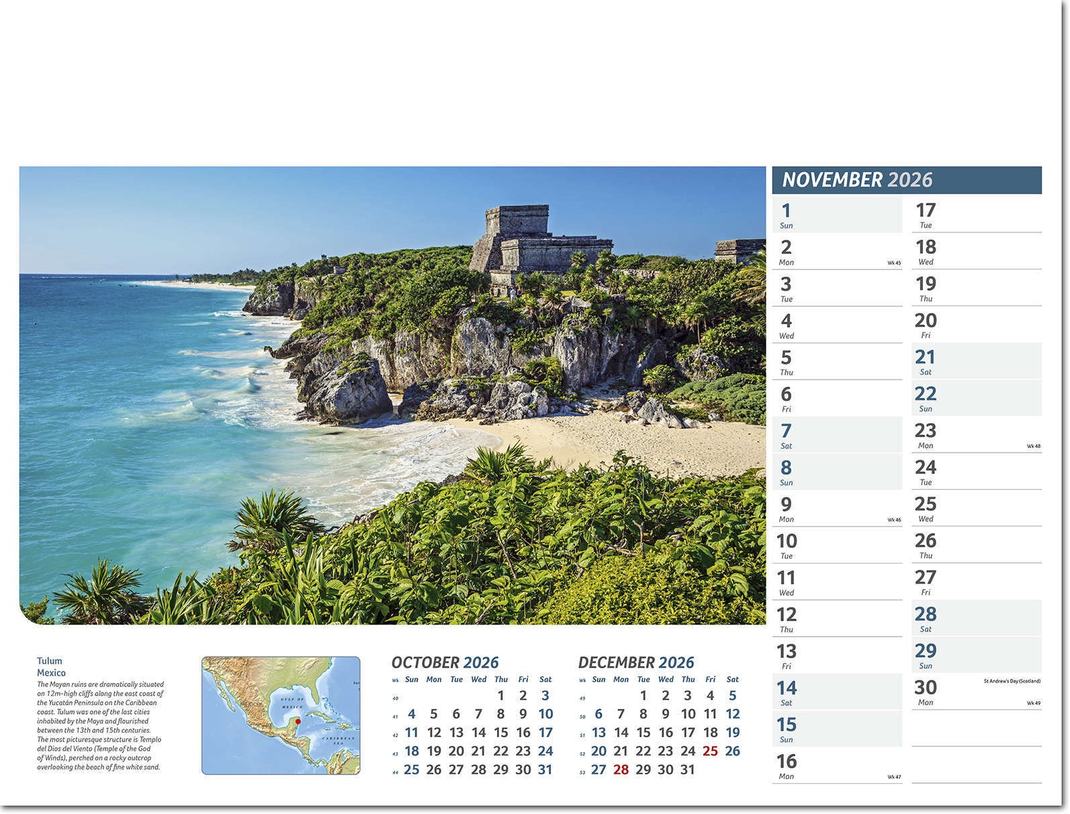Click the St Andrew's Day holiday label

click(1012, 681)
